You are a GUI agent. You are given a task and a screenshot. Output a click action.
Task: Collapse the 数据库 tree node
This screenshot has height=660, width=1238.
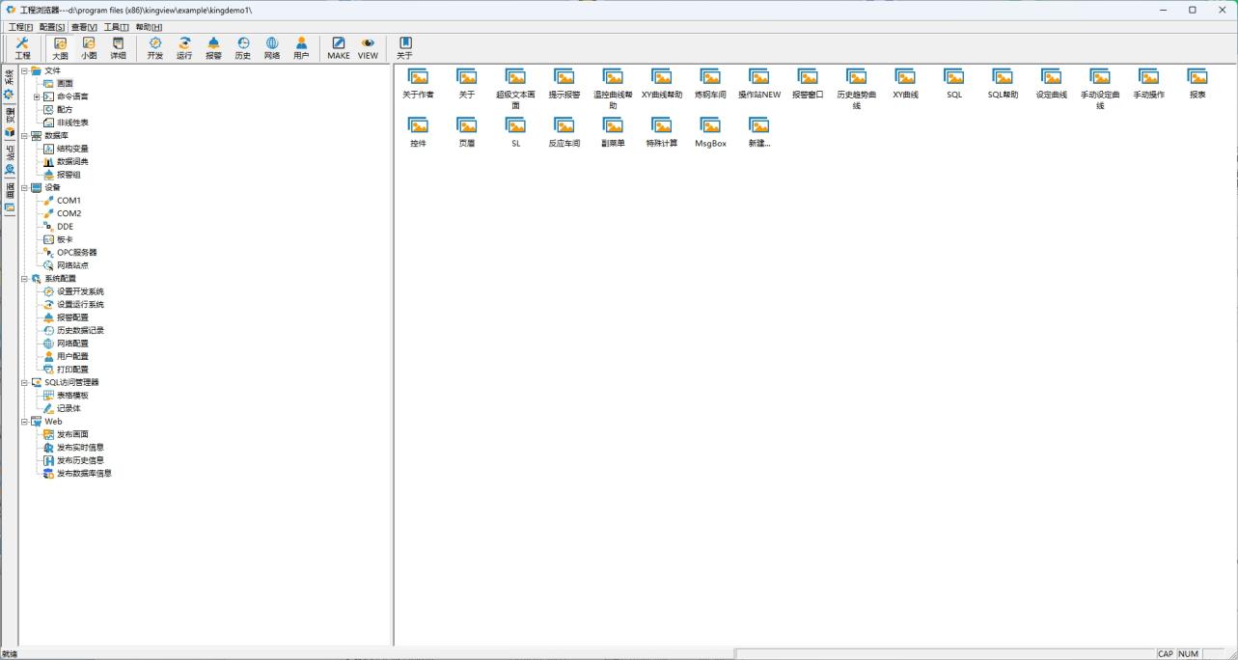[x=24, y=136]
